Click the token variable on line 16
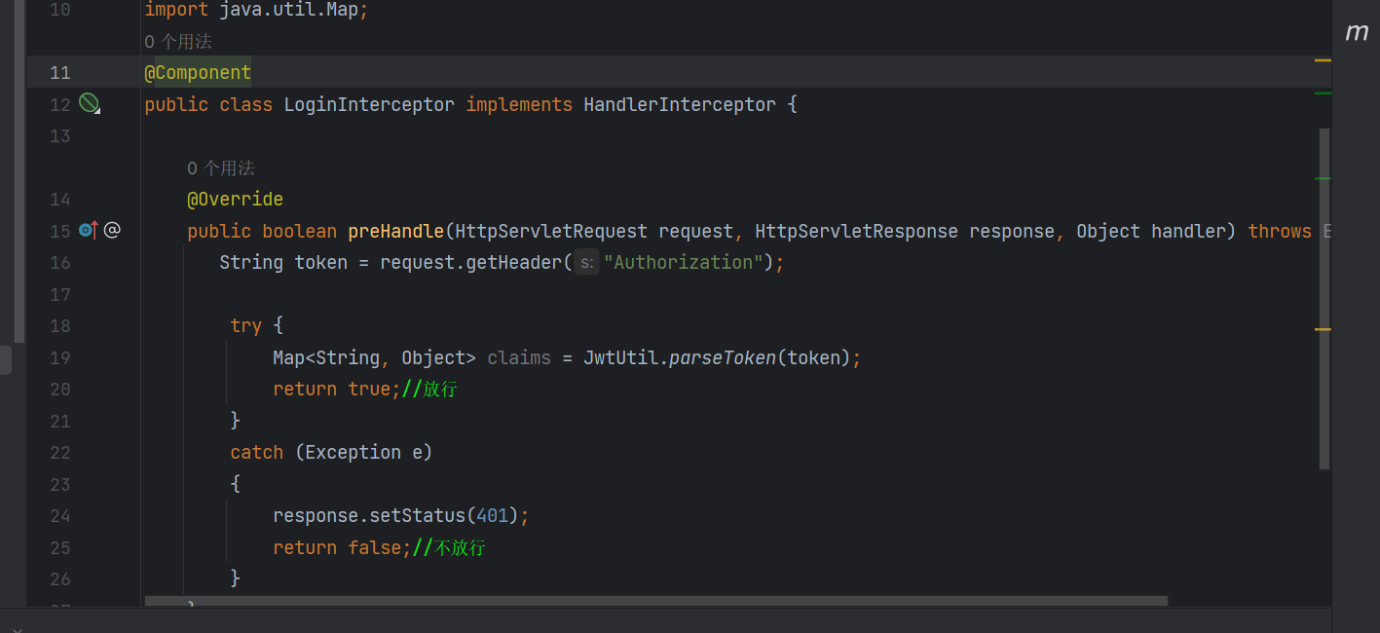This screenshot has width=1380, height=633. click(x=320, y=262)
